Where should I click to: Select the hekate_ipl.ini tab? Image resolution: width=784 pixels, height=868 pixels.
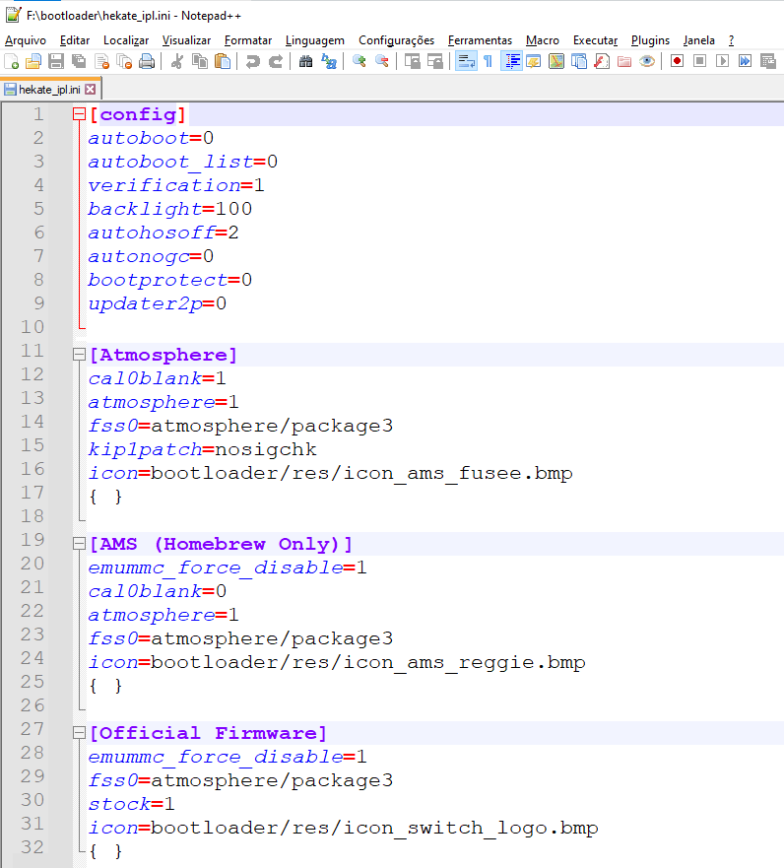(x=49, y=89)
